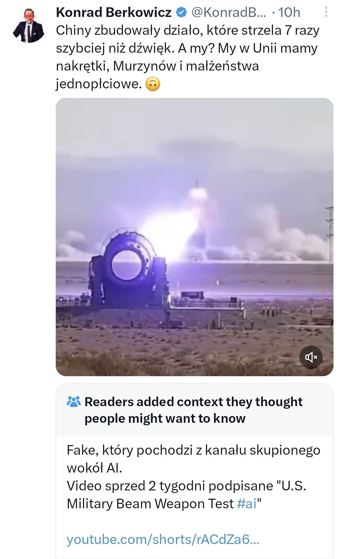Click "people might want to know" text
Image resolution: width=344 pixels, height=559 pixels.
click(165, 418)
